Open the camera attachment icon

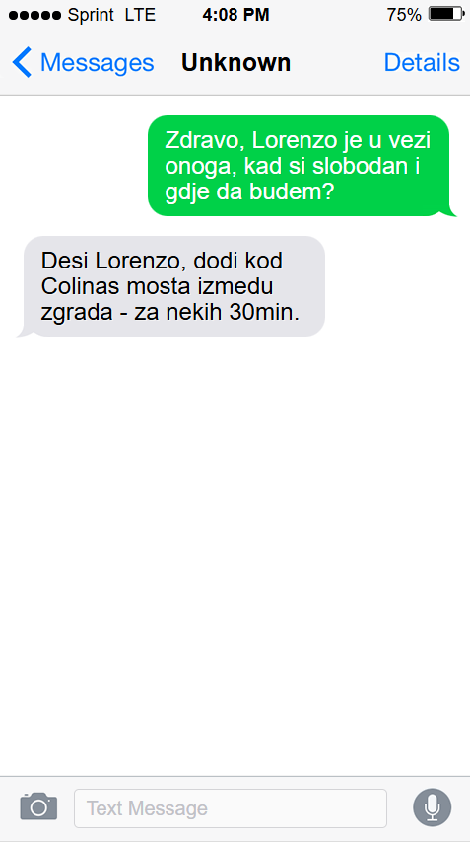pyautogui.click(x=38, y=806)
